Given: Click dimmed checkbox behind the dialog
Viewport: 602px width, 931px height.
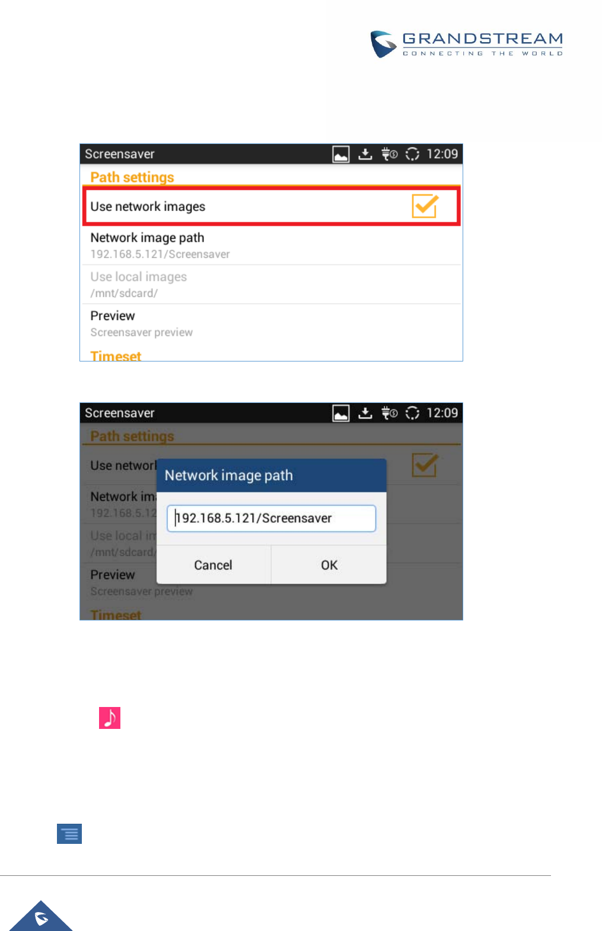Looking at the screenshot, I should [x=425, y=465].
